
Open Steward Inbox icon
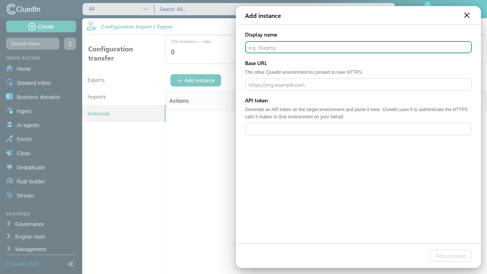click(10, 83)
